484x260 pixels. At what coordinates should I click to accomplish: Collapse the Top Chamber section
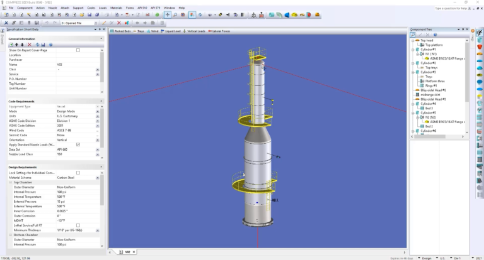coord(11,183)
